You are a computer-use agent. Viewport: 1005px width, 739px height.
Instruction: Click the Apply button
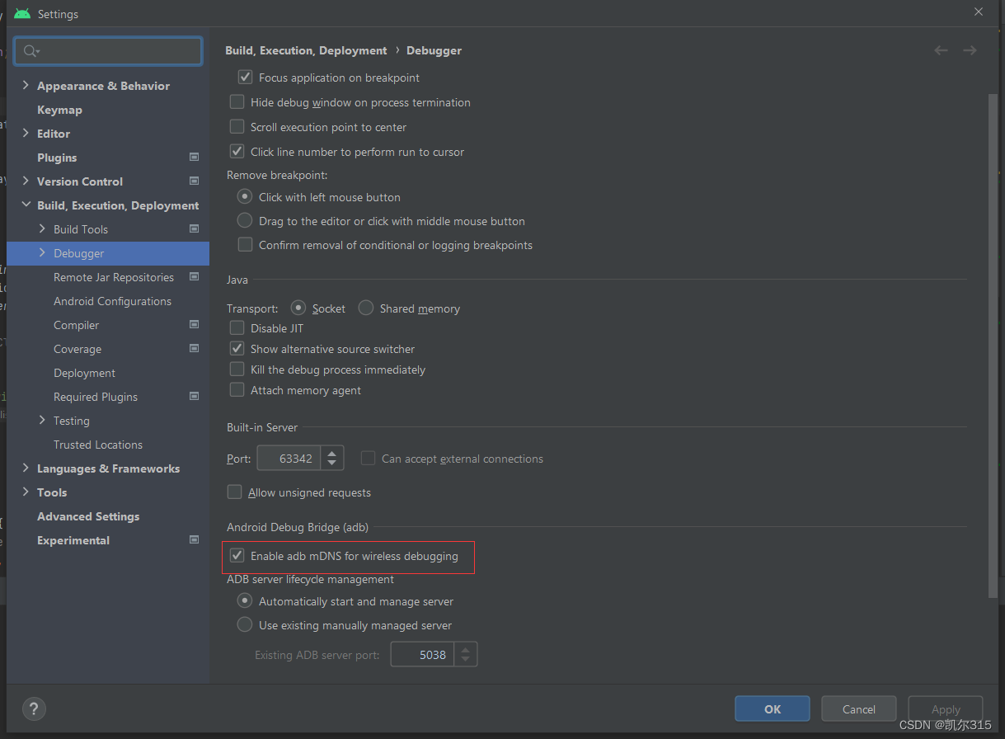(946, 708)
